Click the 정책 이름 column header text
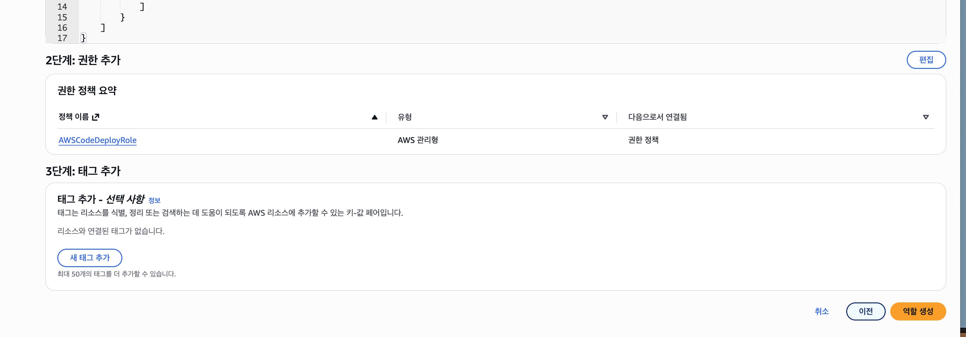The width and height of the screenshot is (966, 337). [73, 117]
